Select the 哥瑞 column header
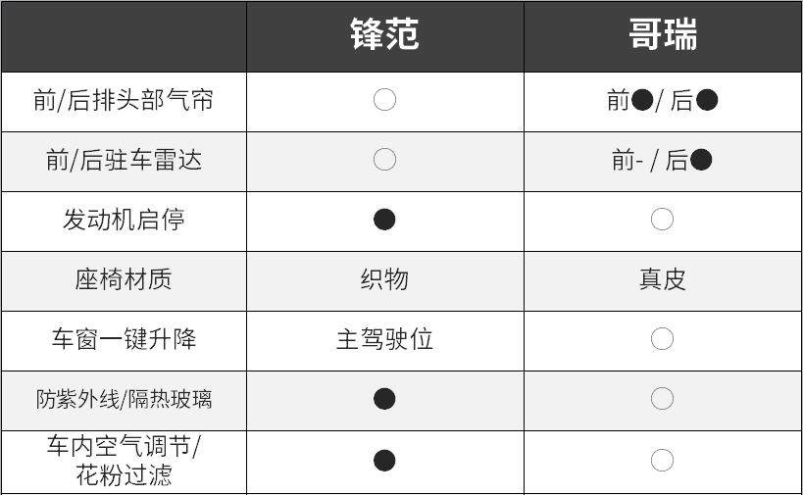 coord(662,35)
